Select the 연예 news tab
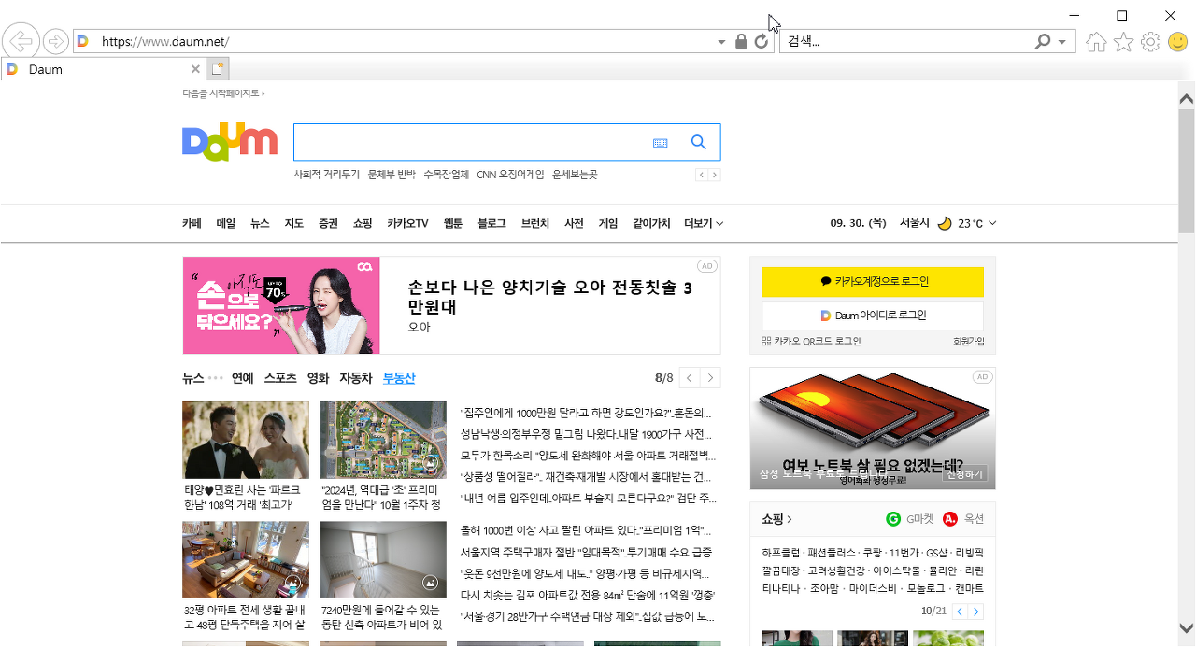 (243, 378)
